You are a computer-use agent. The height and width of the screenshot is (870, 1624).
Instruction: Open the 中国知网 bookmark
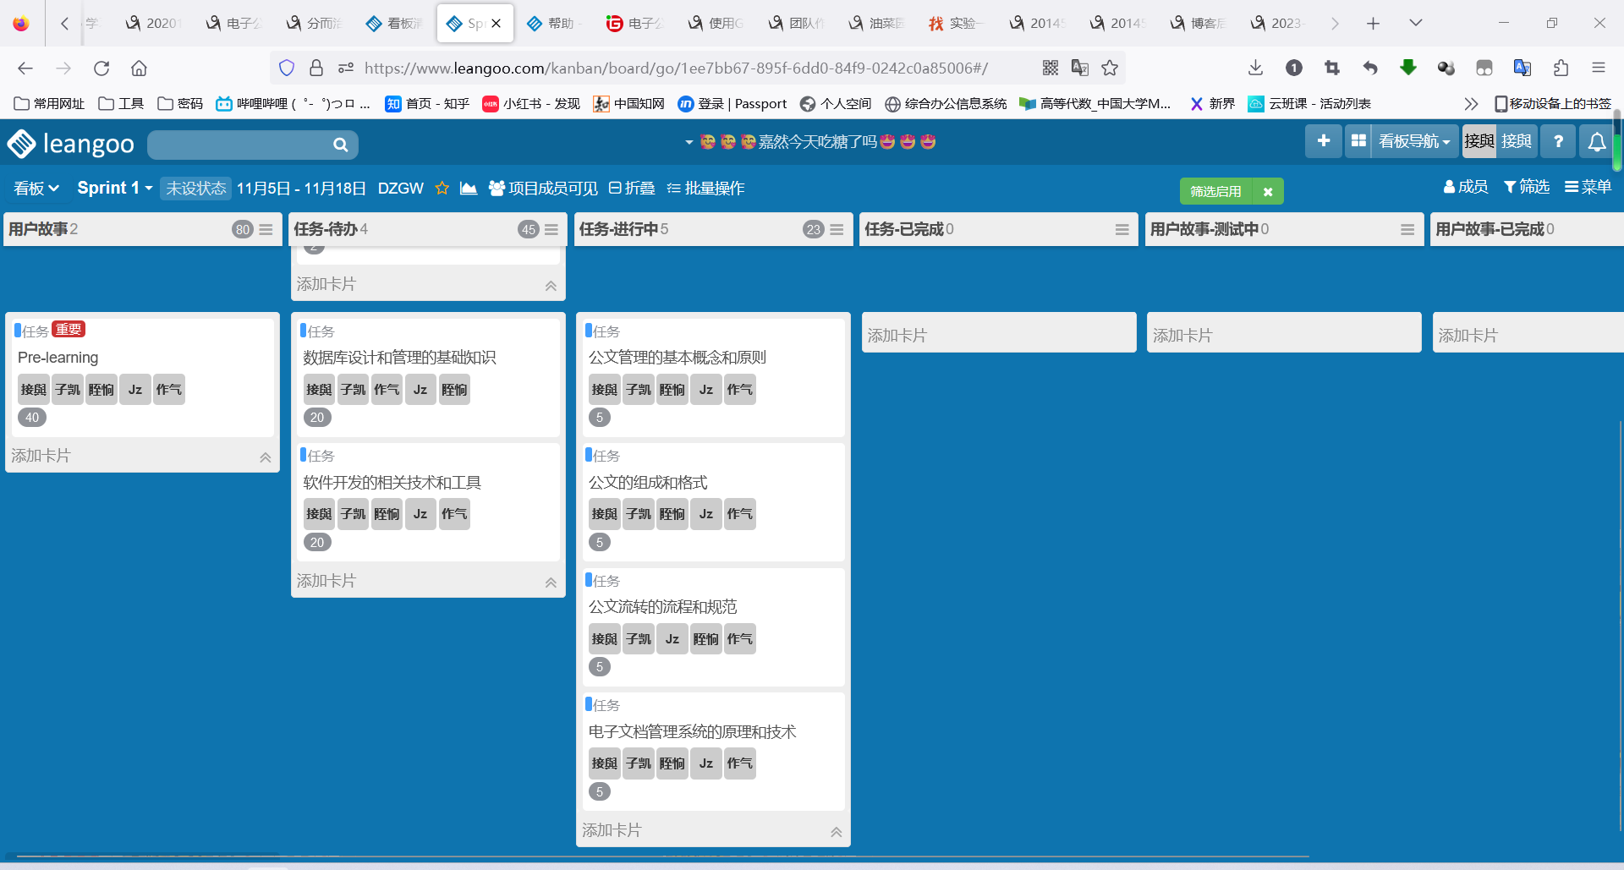(628, 103)
